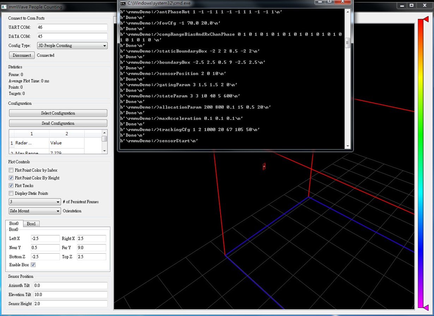Click the 'sensorStart' line in cmd window
This screenshot has width=434, height=316.
point(159,141)
